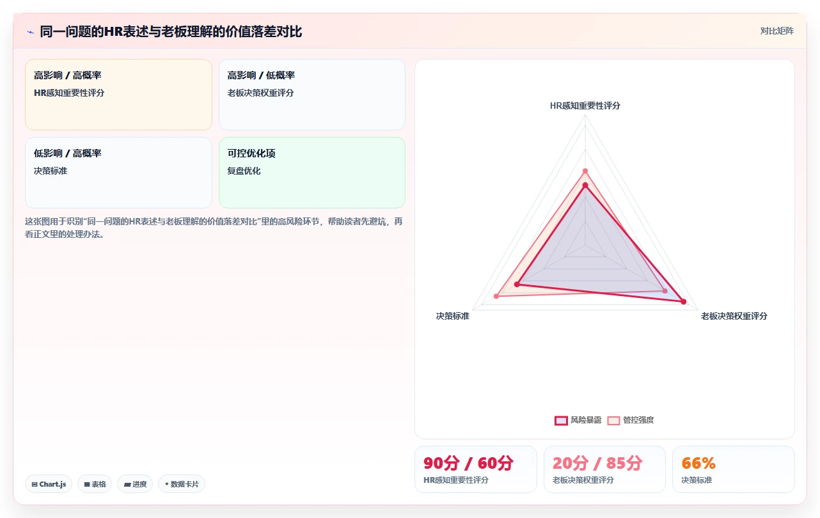Click the 管控强度 legend label
The image size is (820, 518).
click(x=638, y=420)
